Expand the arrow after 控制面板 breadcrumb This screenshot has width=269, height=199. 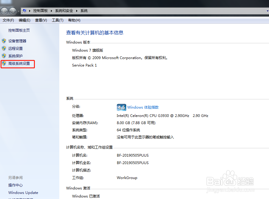pos(51,11)
